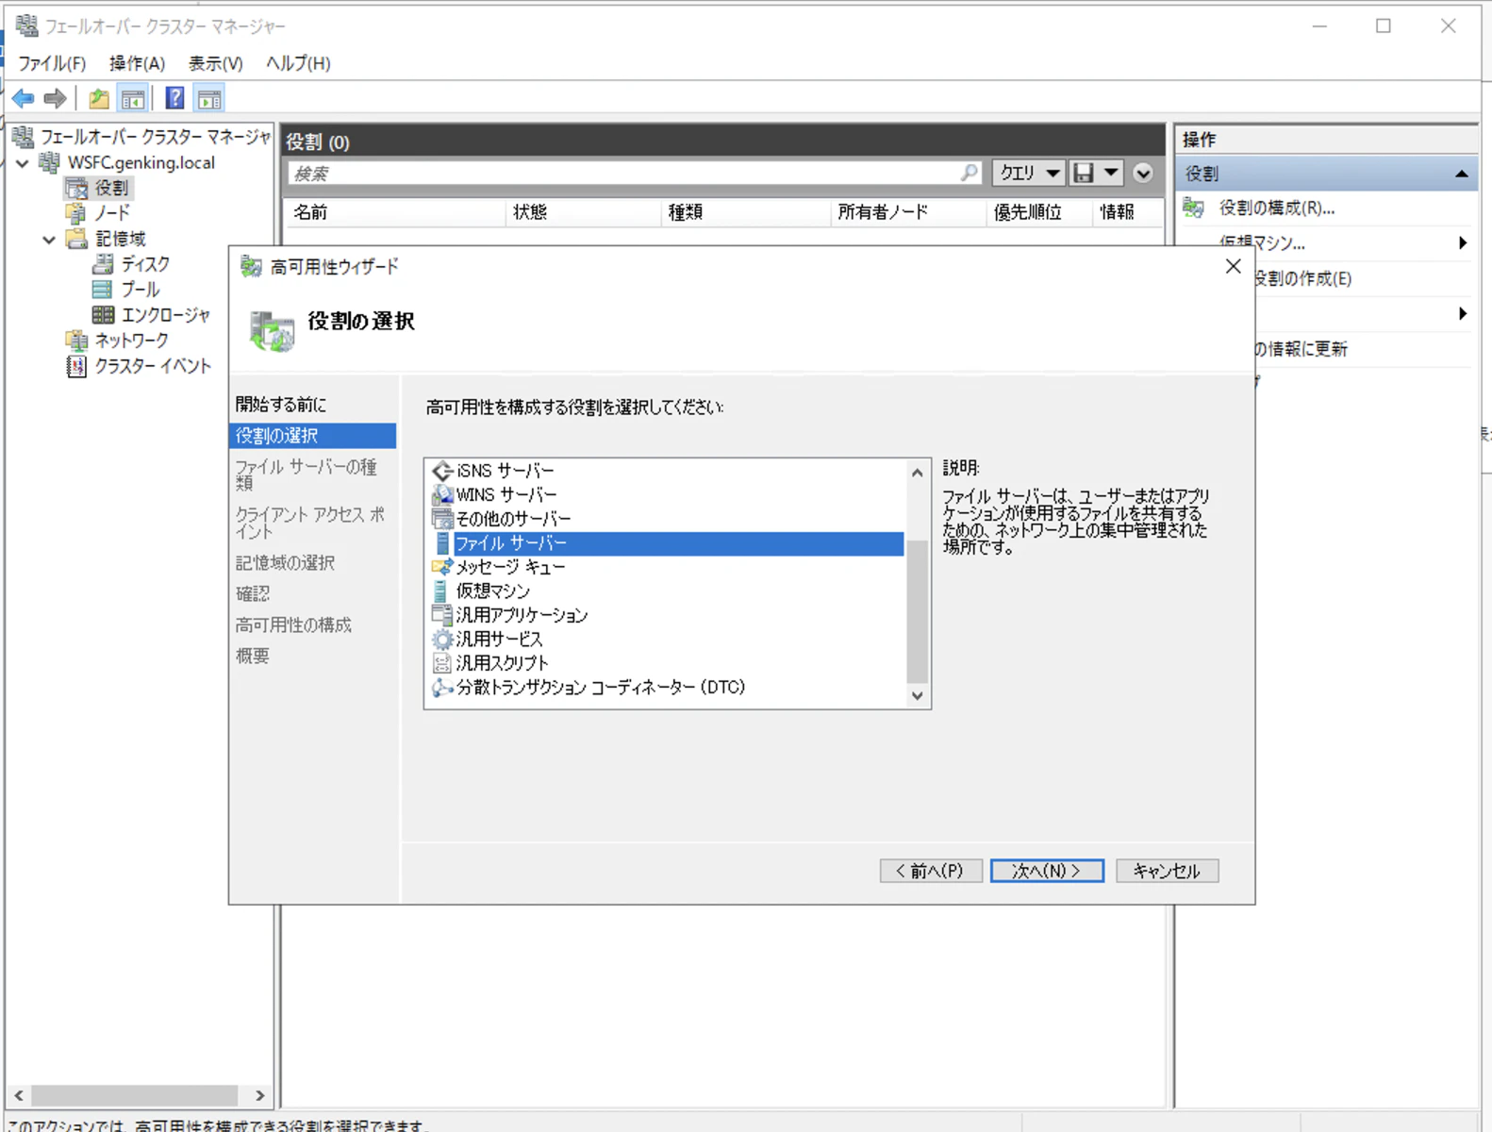The width and height of the screenshot is (1492, 1132).
Task: Click role list scroll up arrow
Action: 917,473
